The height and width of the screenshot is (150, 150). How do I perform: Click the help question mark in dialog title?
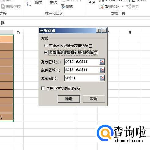tap(99, 31)
